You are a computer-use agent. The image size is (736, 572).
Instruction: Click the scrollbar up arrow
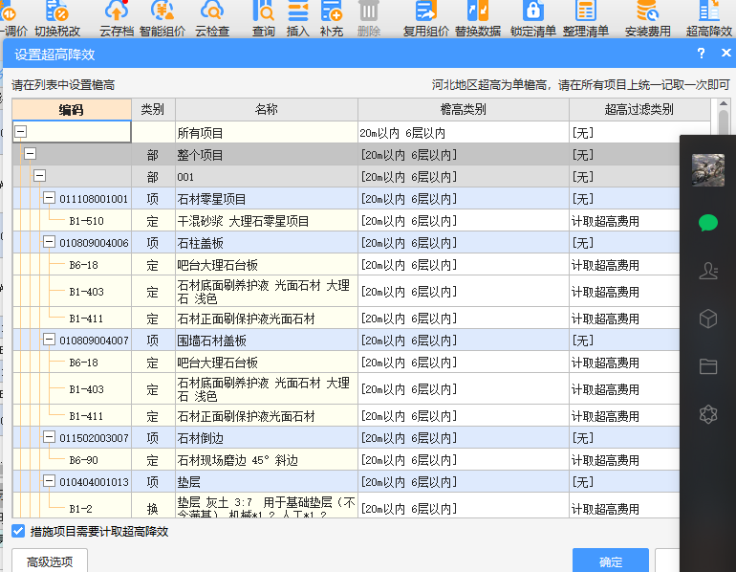(x=724, y=104)
